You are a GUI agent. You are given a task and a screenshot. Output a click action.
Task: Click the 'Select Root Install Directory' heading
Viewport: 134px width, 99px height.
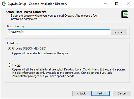tap(26, 12)
